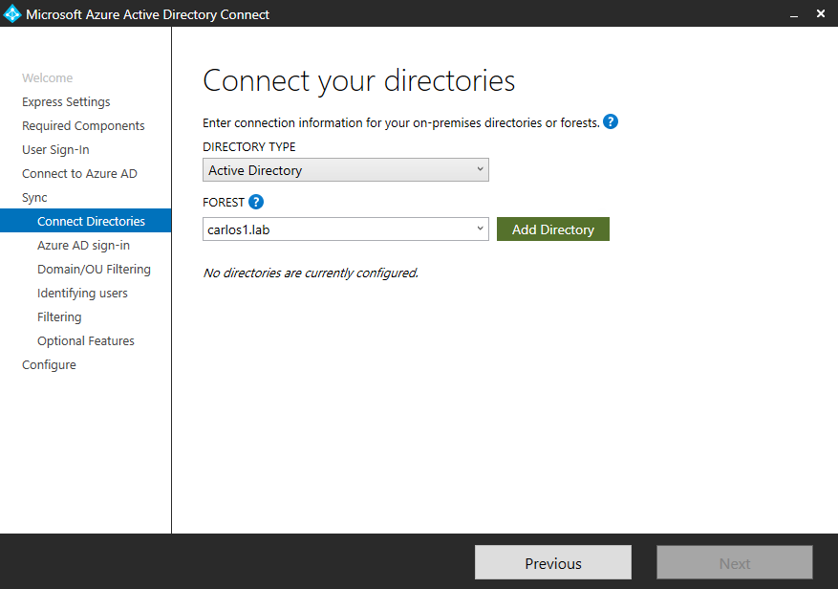Click the Add Directory button
The height and width of the screenshot is (589, 838).
click(552, 229)
